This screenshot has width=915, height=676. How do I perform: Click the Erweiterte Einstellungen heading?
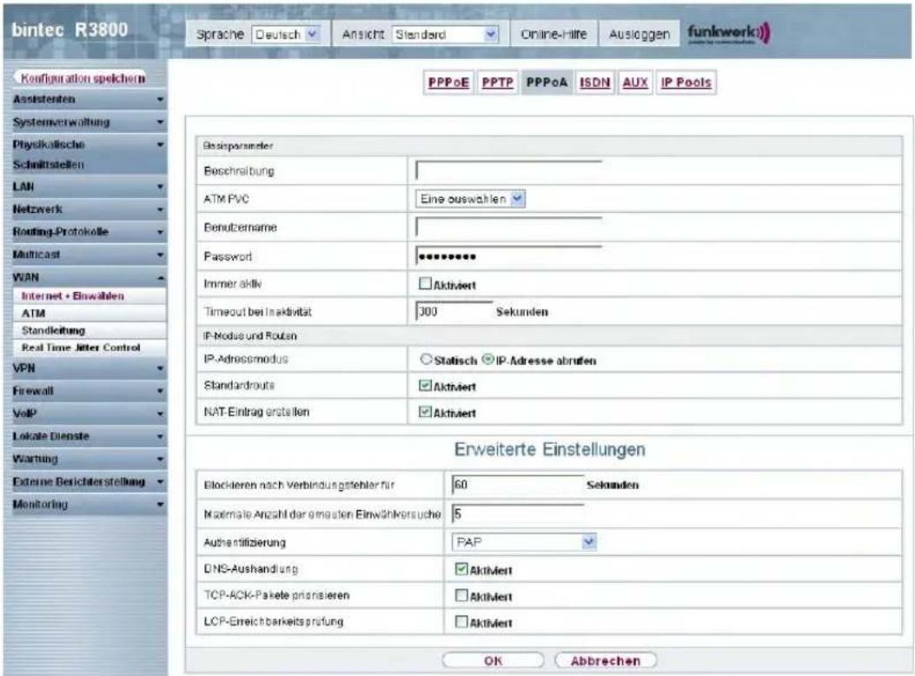pyautogui.click(x=550, y=450)
